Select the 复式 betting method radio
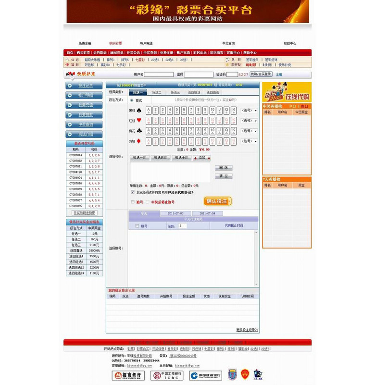 132,100
